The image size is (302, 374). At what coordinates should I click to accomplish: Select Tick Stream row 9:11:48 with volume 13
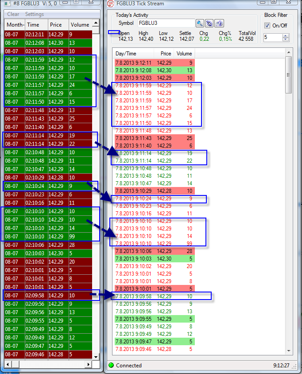point(155,131)
